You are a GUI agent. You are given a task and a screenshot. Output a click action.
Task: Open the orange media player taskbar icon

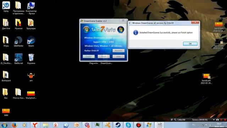pyautogui.click(x=24, y=125)
